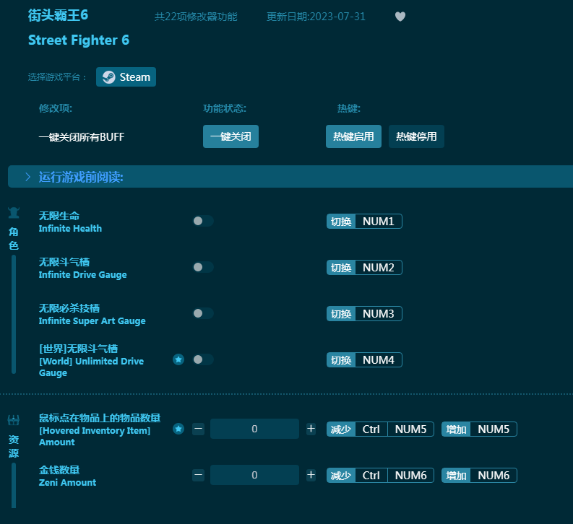Click the Infinite Super Art Gauge label

pos(92,321)
